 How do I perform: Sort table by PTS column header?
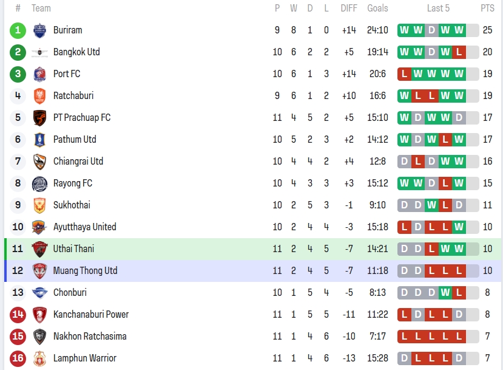[487, 9]
